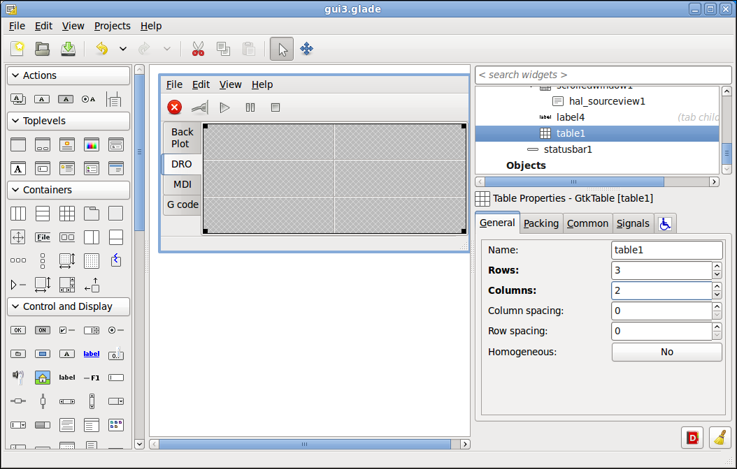
Task: Pick the Horizontal Panes container icon
Action: tap(92, 237)
